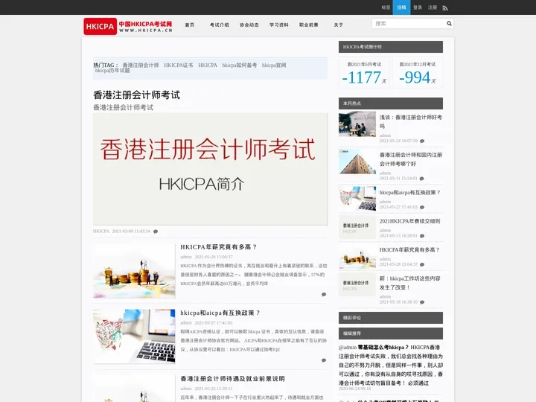This screenshot has height=402, width=536.
Task: Click the 距2021年12月考试 countdown box
Action: (418, 72)
